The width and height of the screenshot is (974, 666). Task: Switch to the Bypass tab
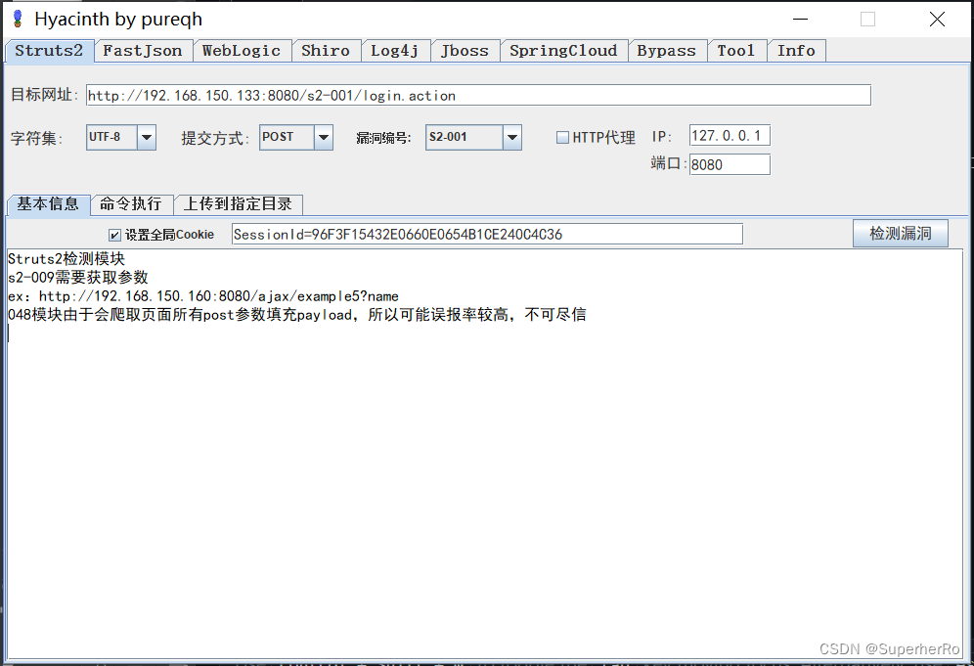(668, 50)
